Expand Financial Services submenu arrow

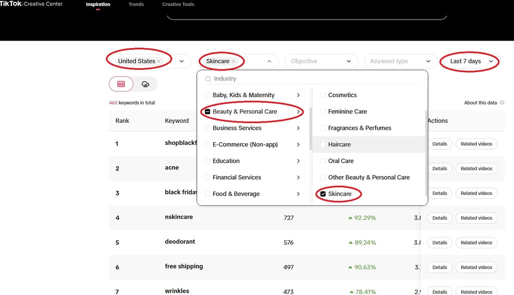point(298,177)
